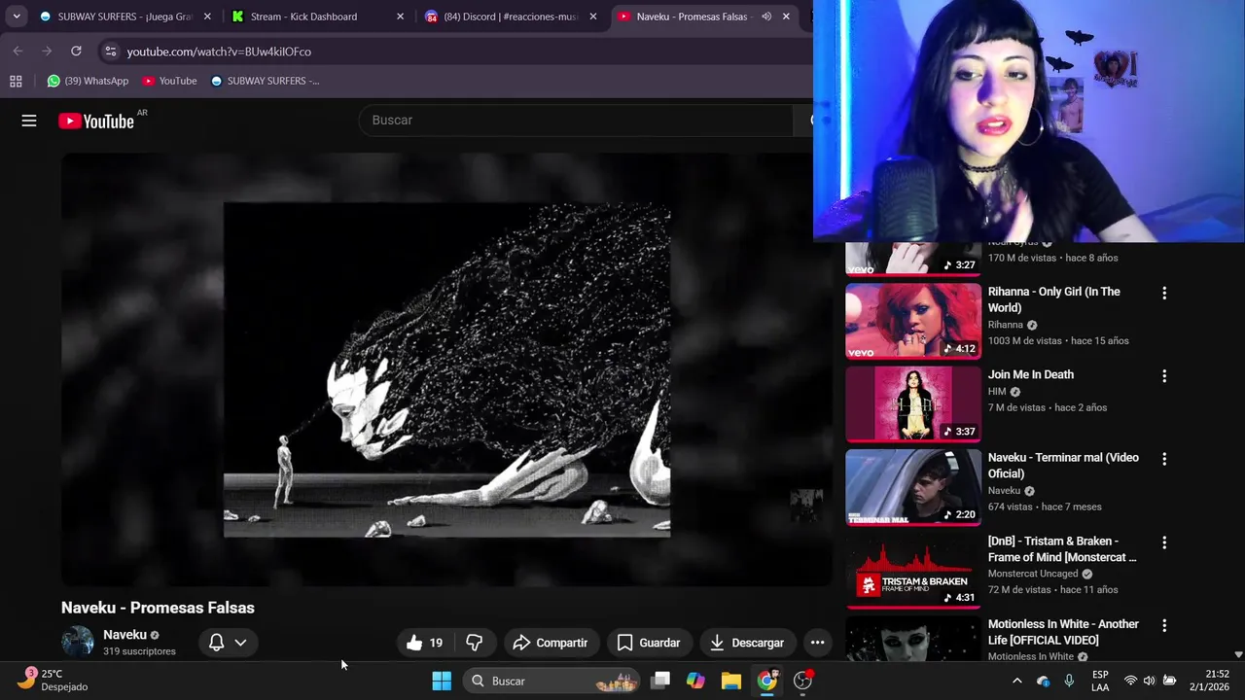
Task: Go to YouTube home via logo
Action: pyautogui.click(x=95, y=121)
